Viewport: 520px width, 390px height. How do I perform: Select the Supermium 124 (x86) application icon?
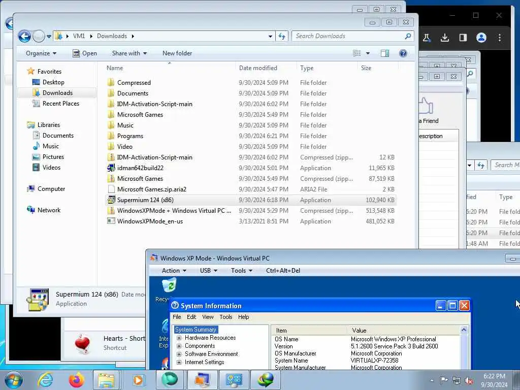pyautogui.click(x=111, y=200)
